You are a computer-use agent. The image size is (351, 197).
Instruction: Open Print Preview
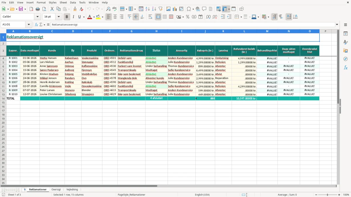[x=44, y=9]
